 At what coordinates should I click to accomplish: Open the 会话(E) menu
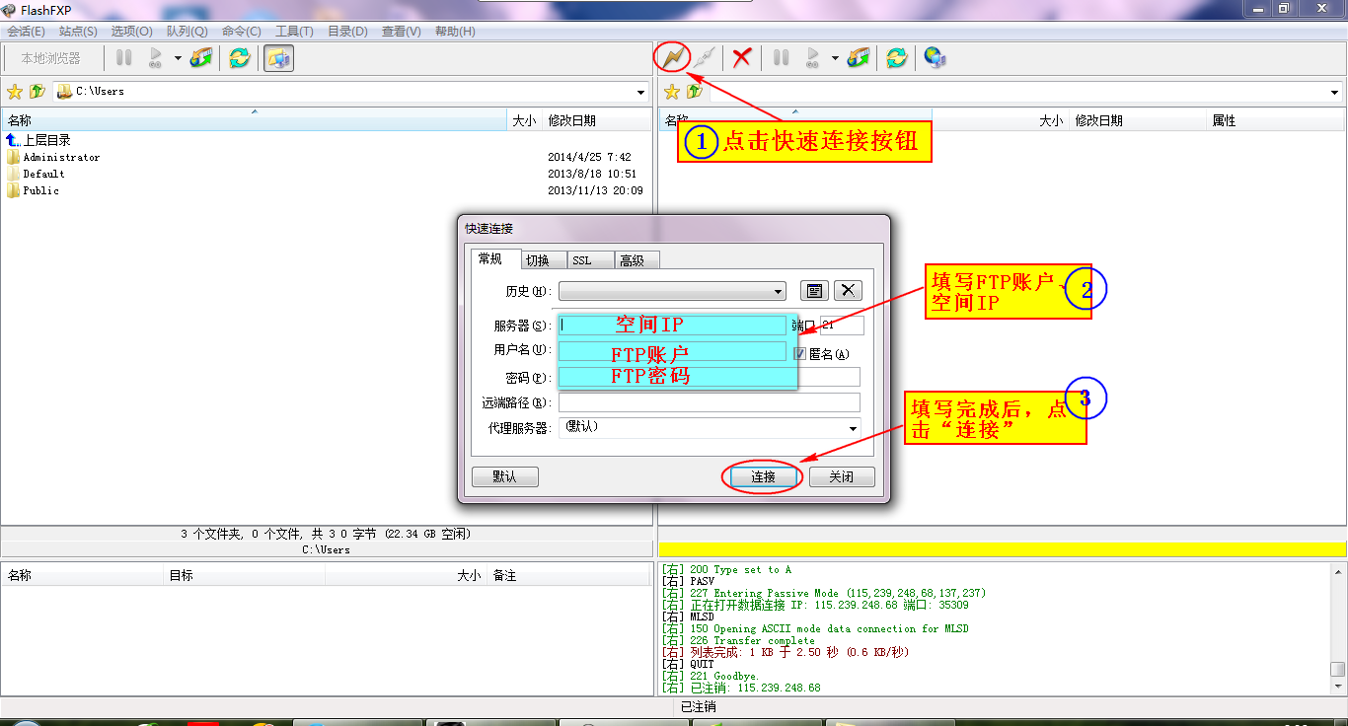26,32
